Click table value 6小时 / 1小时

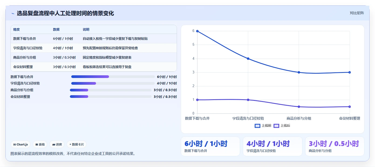(63, 39)
